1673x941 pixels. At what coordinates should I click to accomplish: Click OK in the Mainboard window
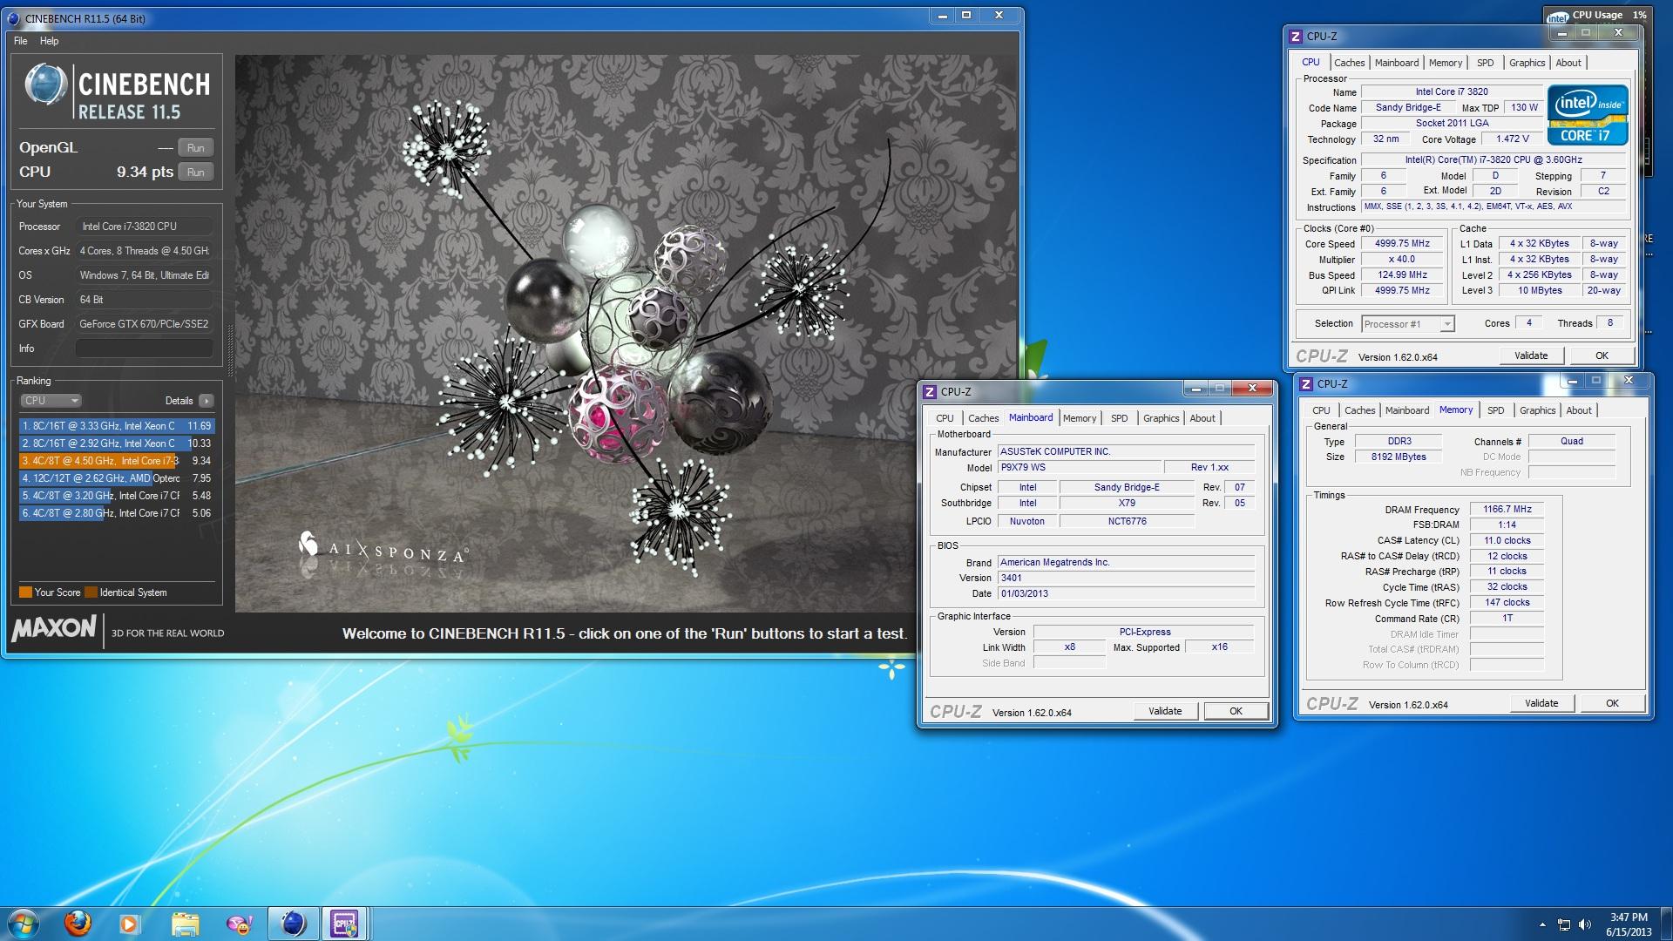pyautogui.click(x=1236, y=711)
